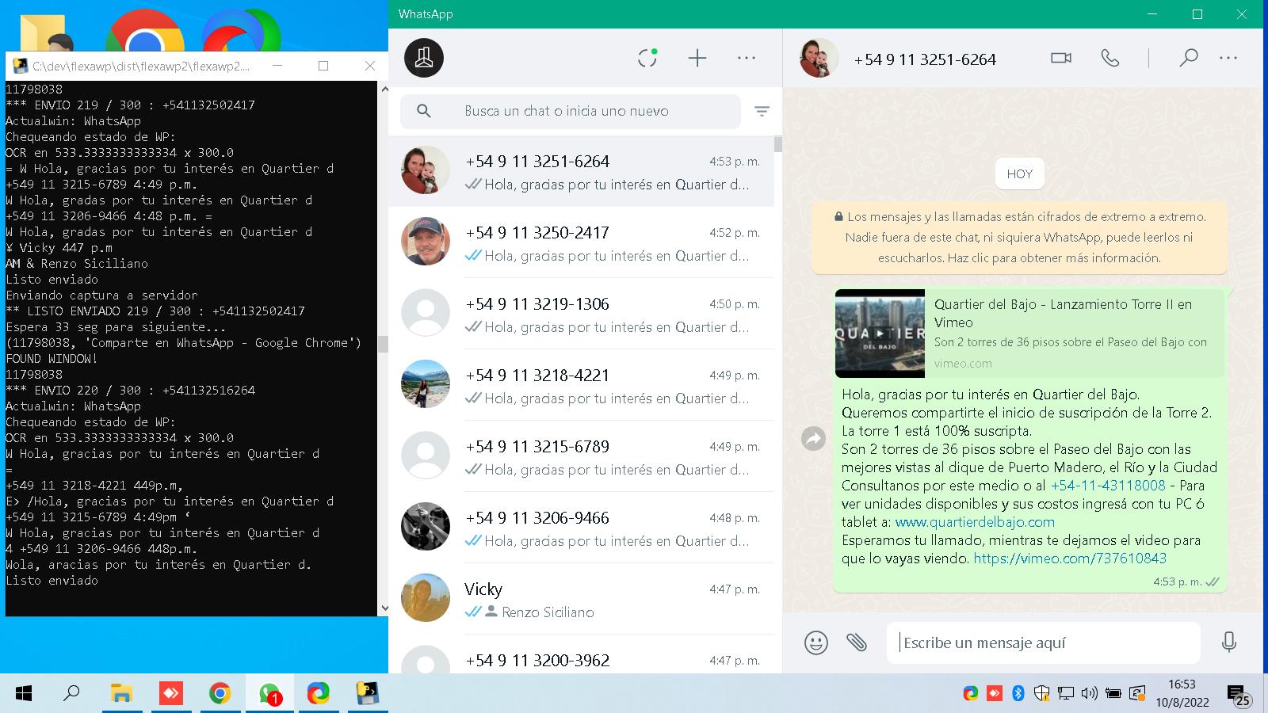Open conversation more options menu

click(1228, 58)
